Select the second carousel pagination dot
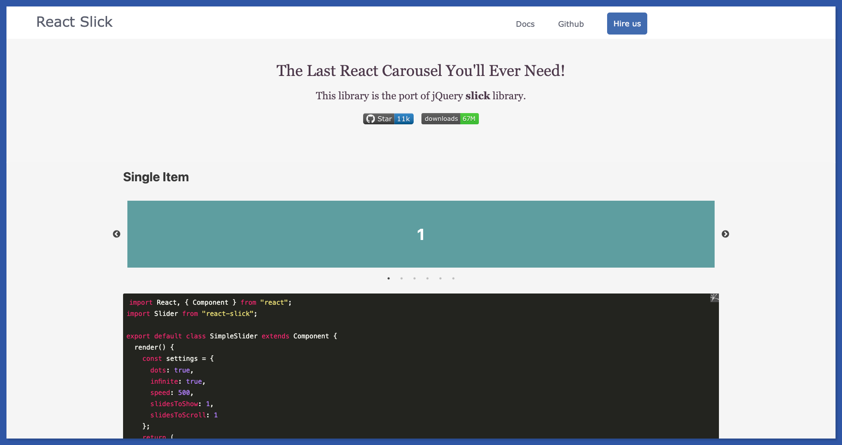The image size is (842, 445). coord(402,278)
